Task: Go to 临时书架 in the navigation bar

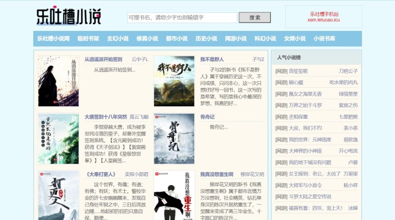Action: [x=88, y=39]
